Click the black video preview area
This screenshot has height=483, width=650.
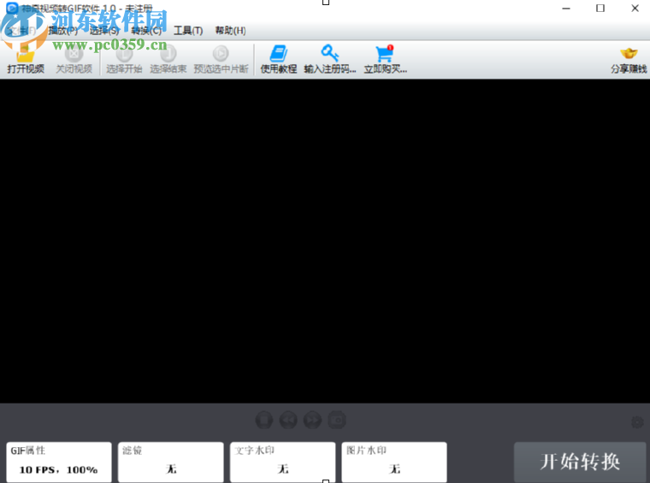click(325, 241)
